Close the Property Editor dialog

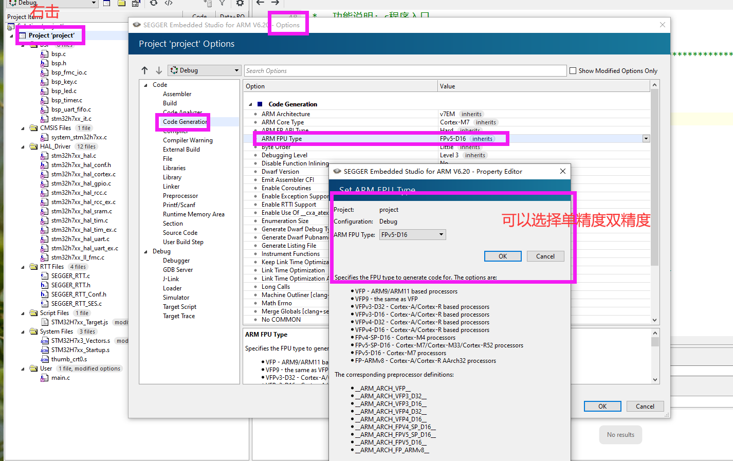coord(563,171)
